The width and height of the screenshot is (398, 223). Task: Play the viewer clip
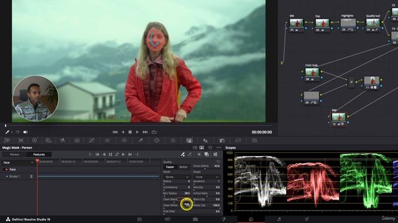coord(137,132)
